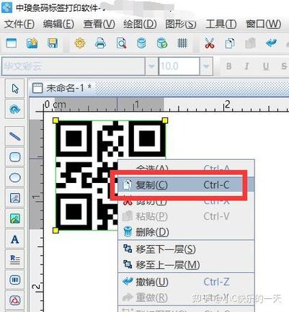This screenshot has width=289, height=312.
Task: Open print preview magnifier icon
Action: pos(121,43)
